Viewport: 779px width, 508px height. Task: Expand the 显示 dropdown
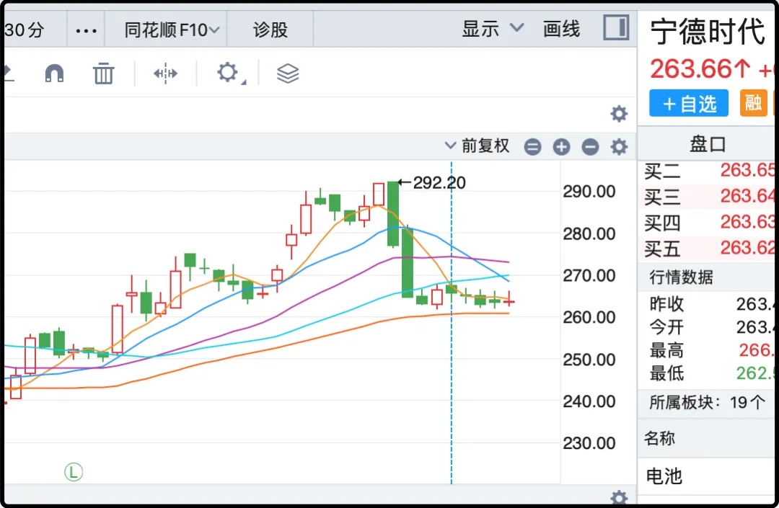click(493, 30)
